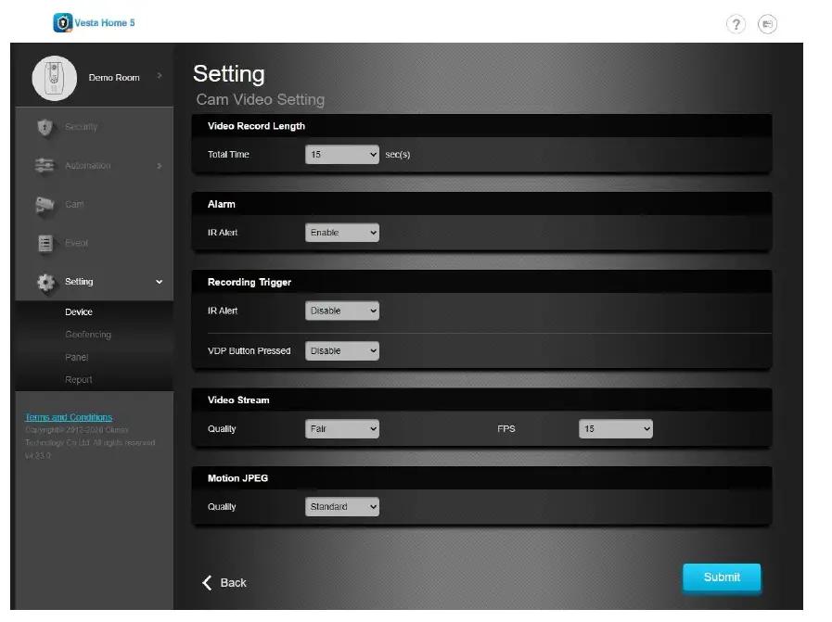The height and width of the screenshot is (622, 832).
Task: Click the Automation sliders icon
Action: click(x=45, y=166)
